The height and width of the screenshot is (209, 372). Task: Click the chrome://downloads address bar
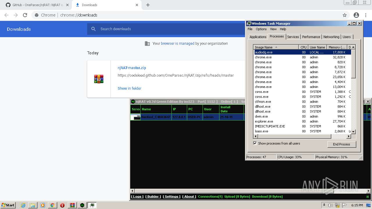[186, 15]
